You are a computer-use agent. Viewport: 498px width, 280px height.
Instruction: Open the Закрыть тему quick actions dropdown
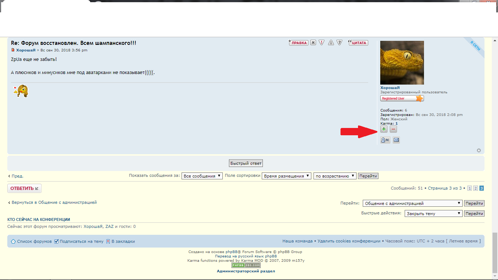[433, 214]
